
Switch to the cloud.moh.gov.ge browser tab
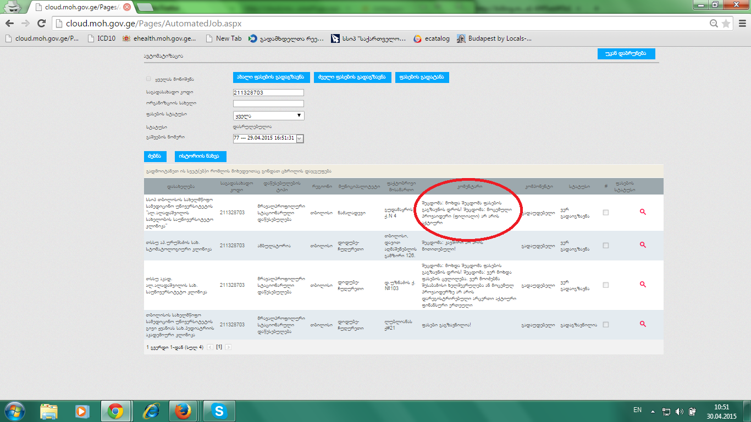(80, 8)
